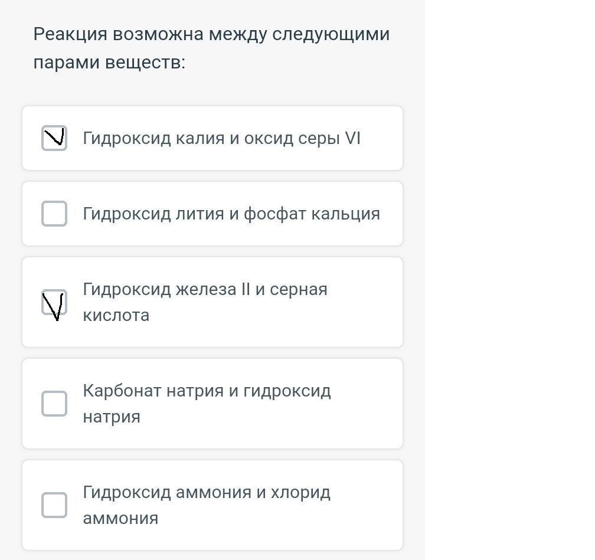Click the question line "парами веществ:"
The height and width of the screenshot is (560, 595).
109,62
